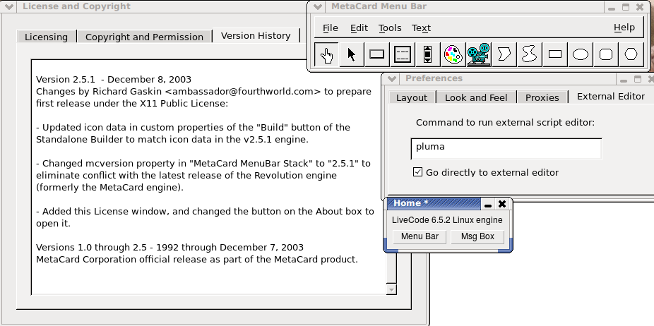Click the Menu Bar button in Home
Screen dimensions: 654x326
click(420, 236)
